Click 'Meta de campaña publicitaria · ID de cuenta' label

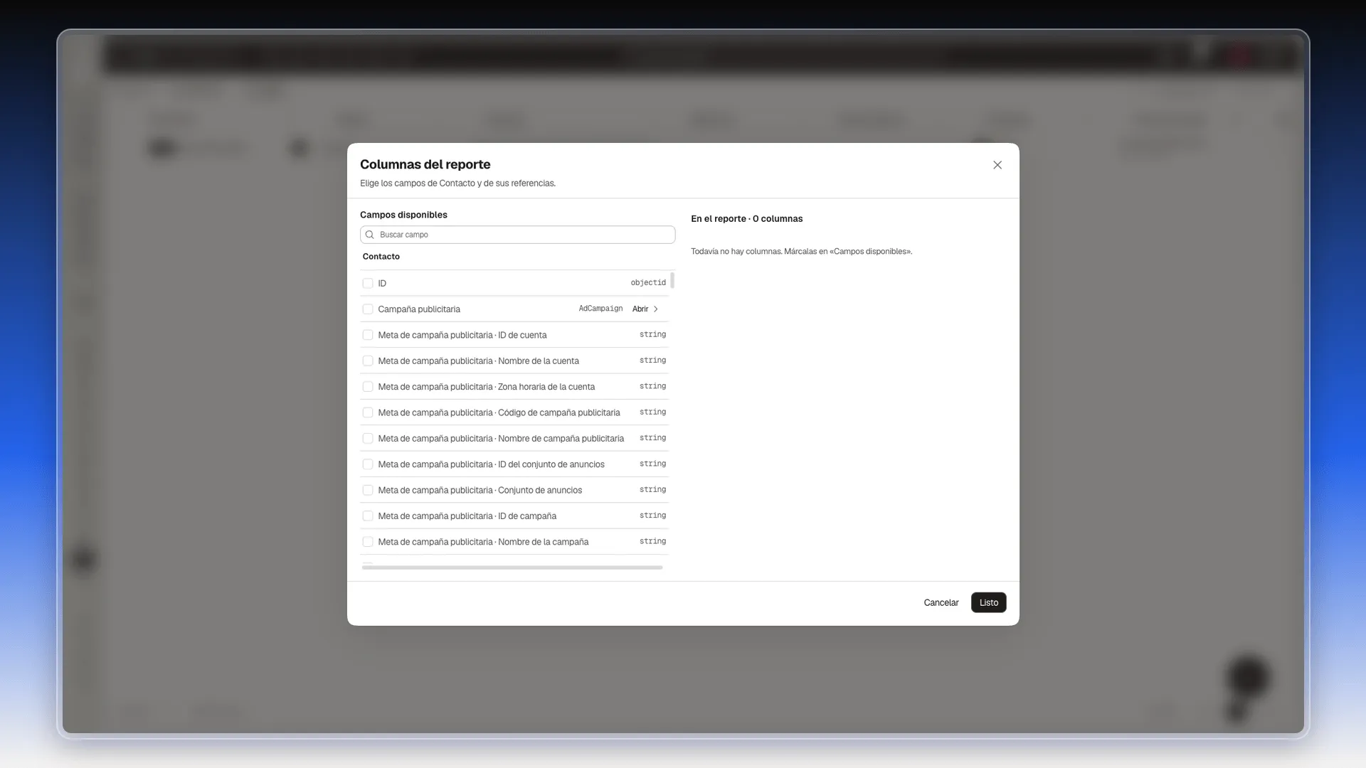[x=462, y=335]
